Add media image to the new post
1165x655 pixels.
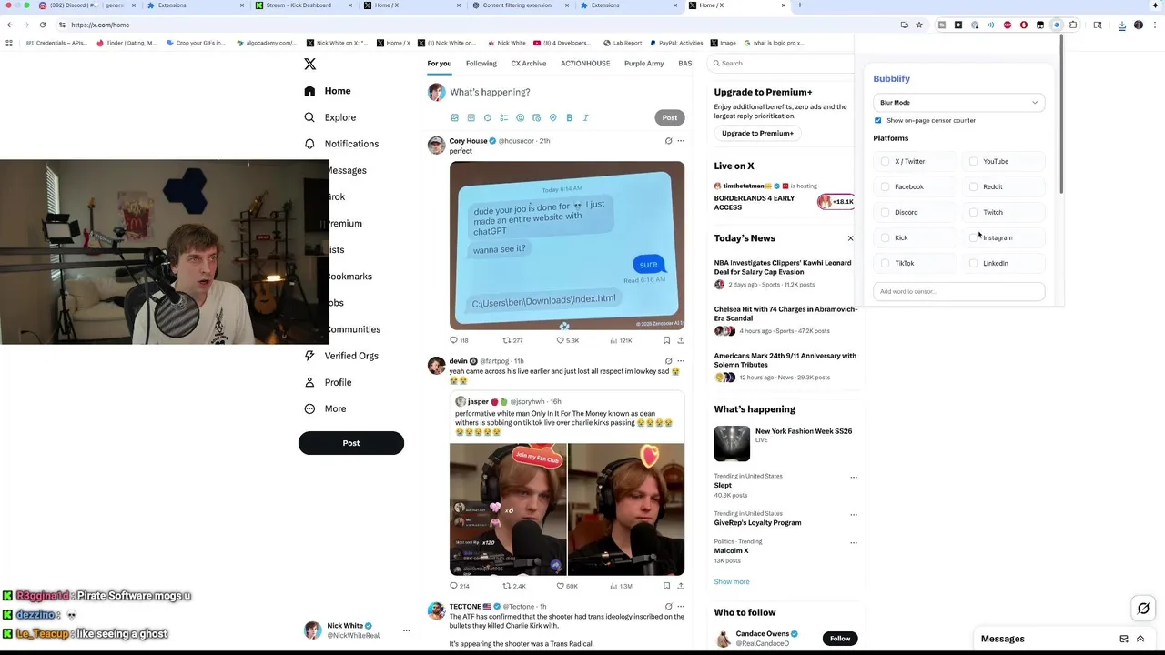coord(454,117)
